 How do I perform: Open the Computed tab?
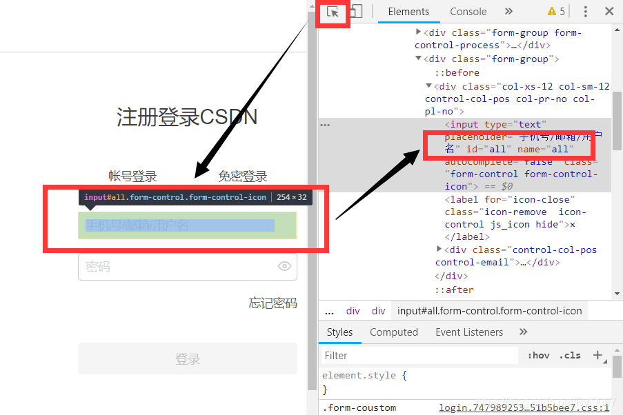click(x=394, y=332)
